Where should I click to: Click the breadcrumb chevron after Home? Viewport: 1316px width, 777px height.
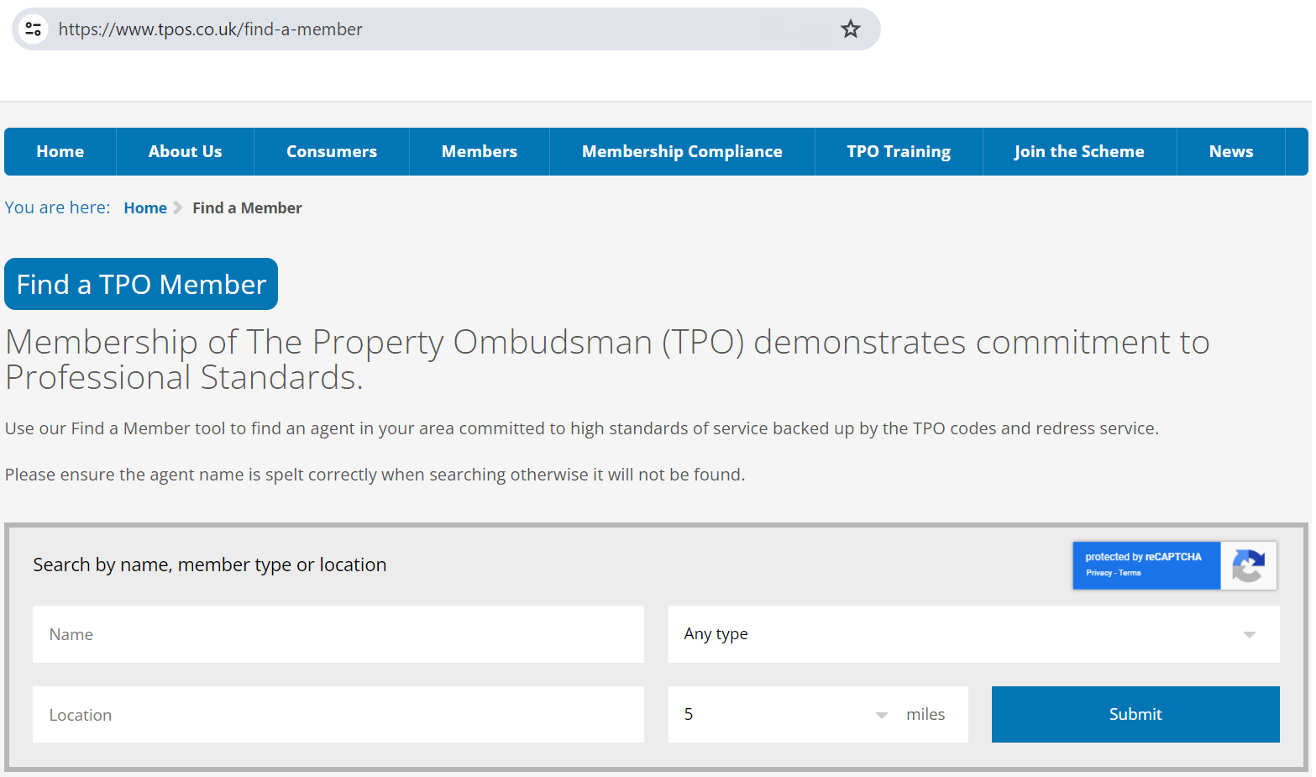point(177,207)
